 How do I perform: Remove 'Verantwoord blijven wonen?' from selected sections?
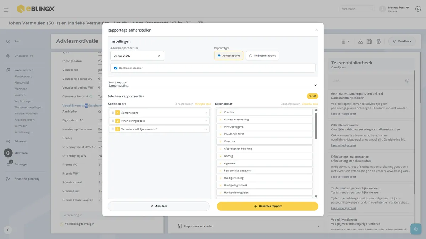tap(206, 129)
